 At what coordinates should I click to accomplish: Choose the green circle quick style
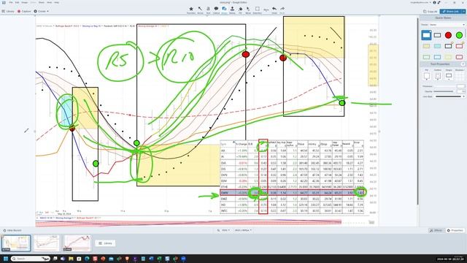[459, 35]
